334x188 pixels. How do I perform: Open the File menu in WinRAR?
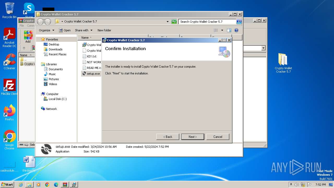point(22,26)
